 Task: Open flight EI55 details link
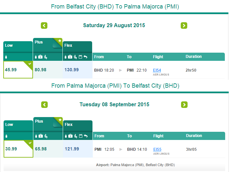[x=157, y=149]
